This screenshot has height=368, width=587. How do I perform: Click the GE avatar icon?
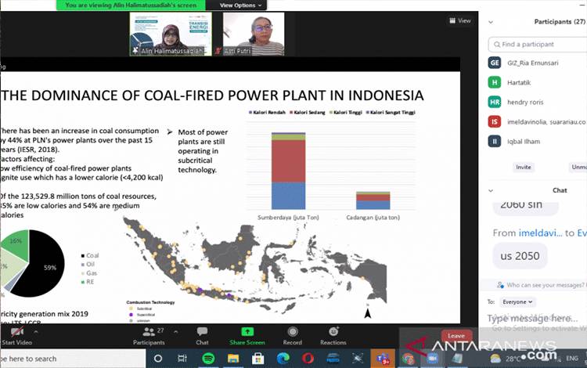[x=495, y=63]
